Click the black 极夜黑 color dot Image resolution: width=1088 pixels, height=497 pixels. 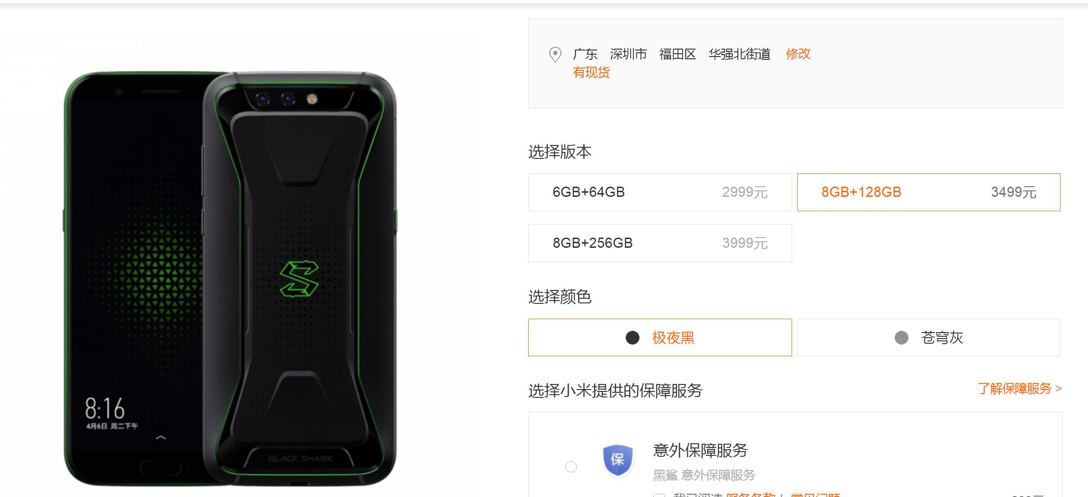(633, 338)
